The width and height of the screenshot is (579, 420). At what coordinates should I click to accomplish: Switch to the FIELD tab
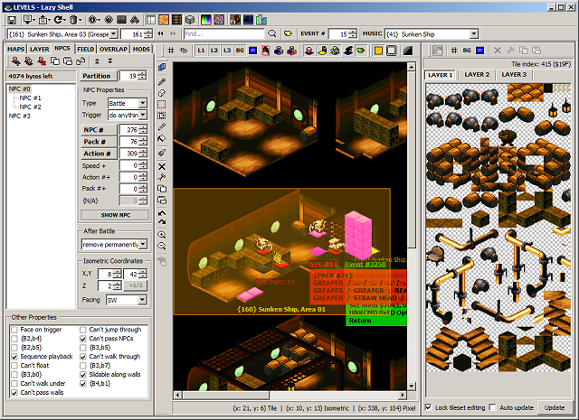point(85,49)
